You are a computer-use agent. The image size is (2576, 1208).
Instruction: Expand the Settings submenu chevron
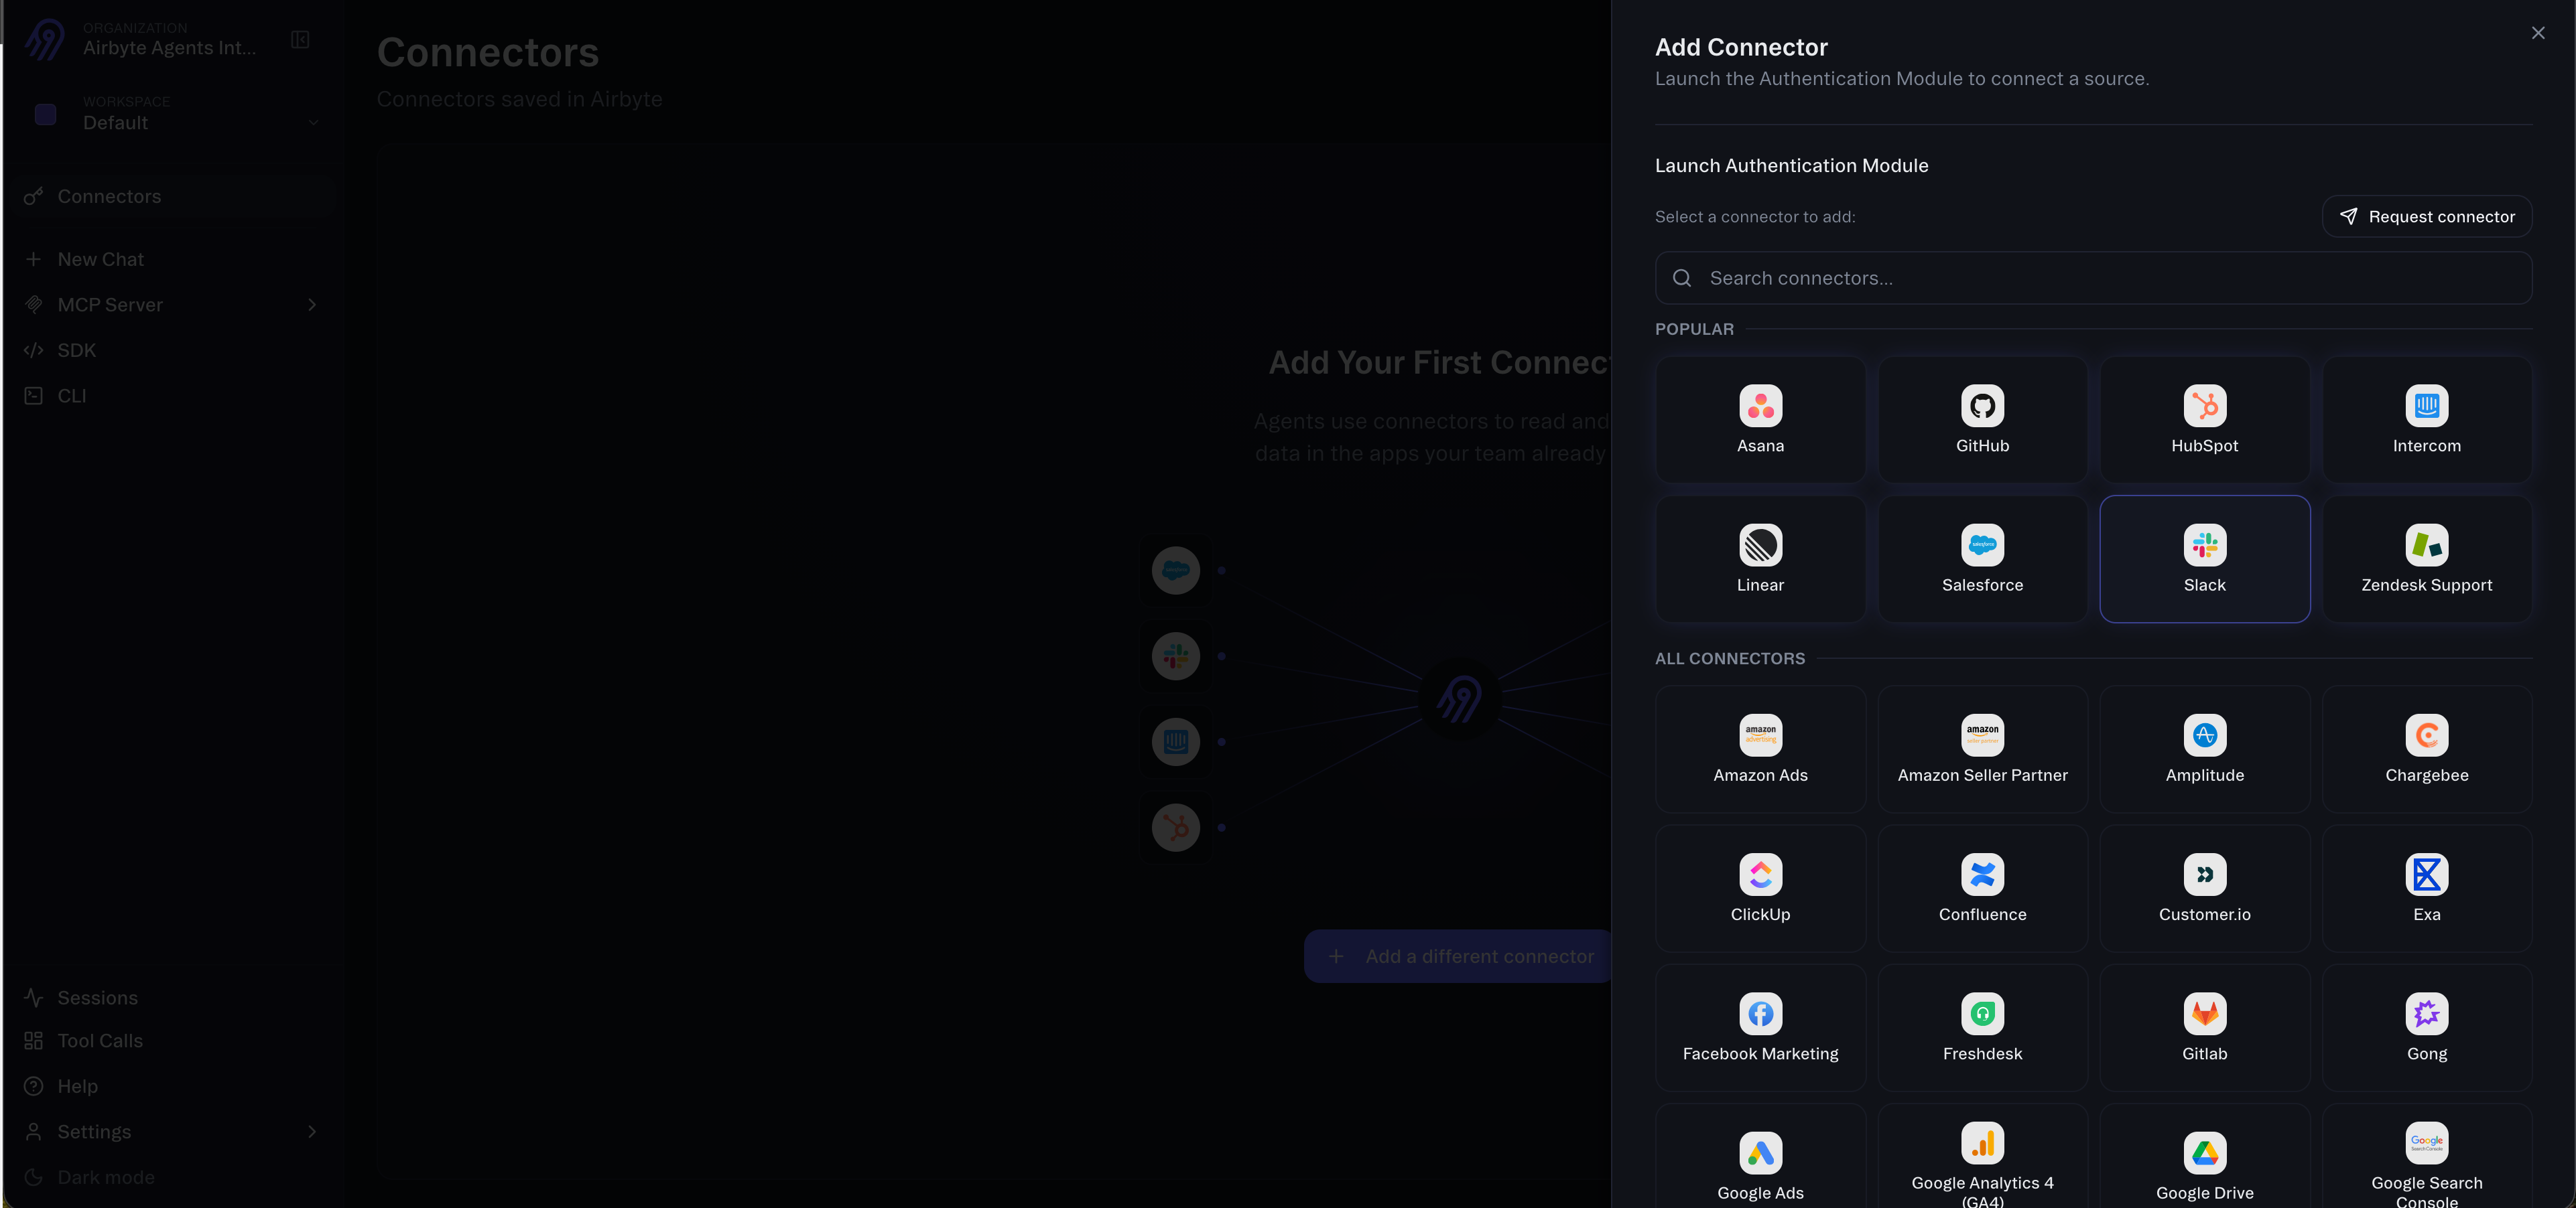tap(312, 1131)
